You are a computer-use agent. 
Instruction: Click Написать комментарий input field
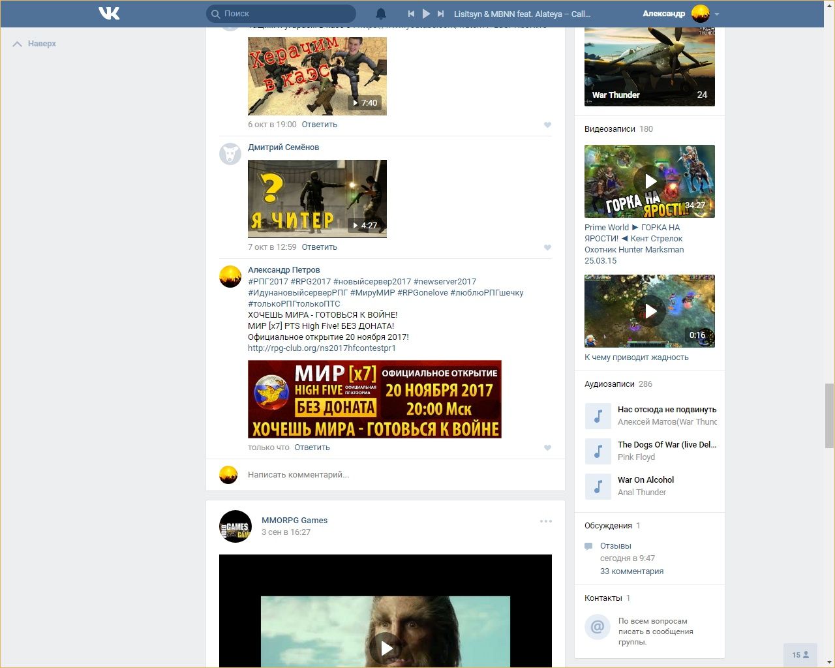391,475
